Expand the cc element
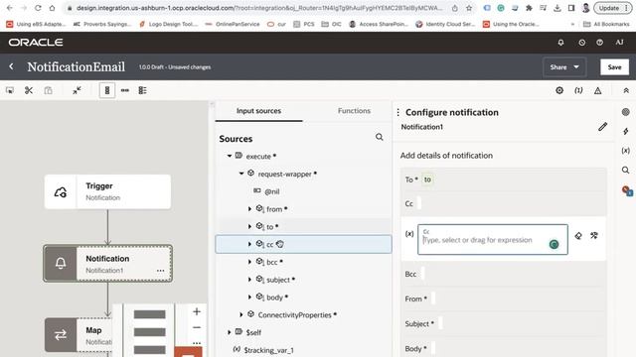Image resolution: width=636 pixels, height=357 pixels. click(x=249, y=244)
